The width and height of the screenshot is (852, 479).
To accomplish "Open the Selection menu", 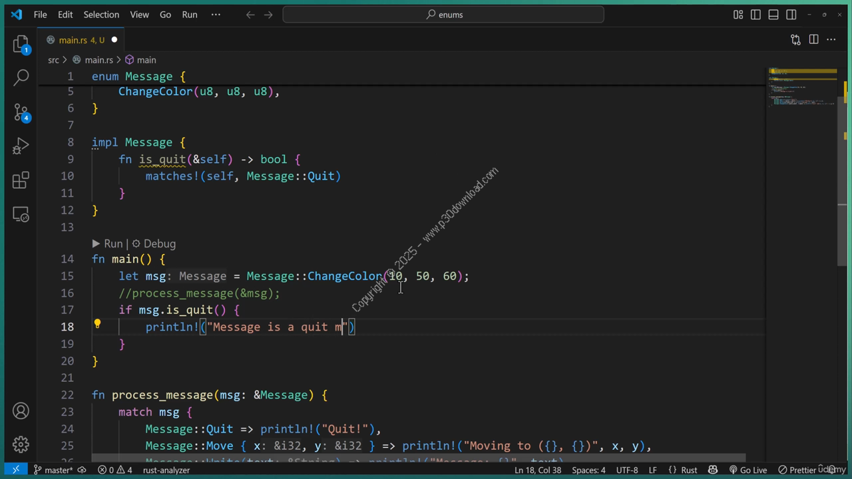I will pyautogui.click(x=101, y=15).
